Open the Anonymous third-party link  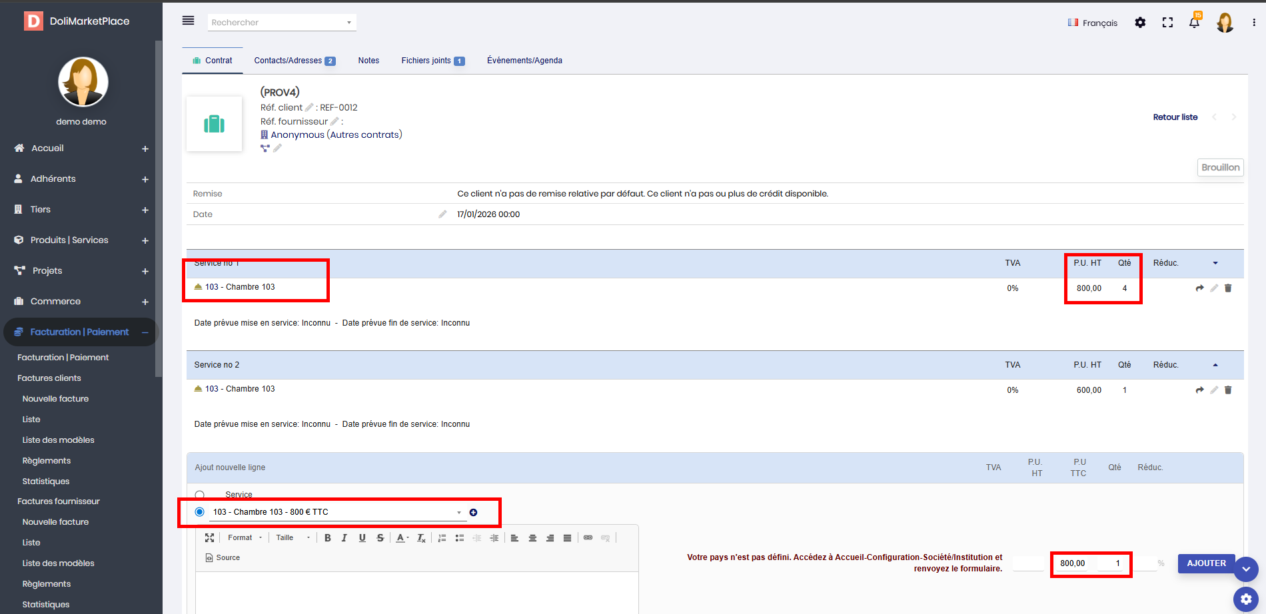(x=297, y=135)
